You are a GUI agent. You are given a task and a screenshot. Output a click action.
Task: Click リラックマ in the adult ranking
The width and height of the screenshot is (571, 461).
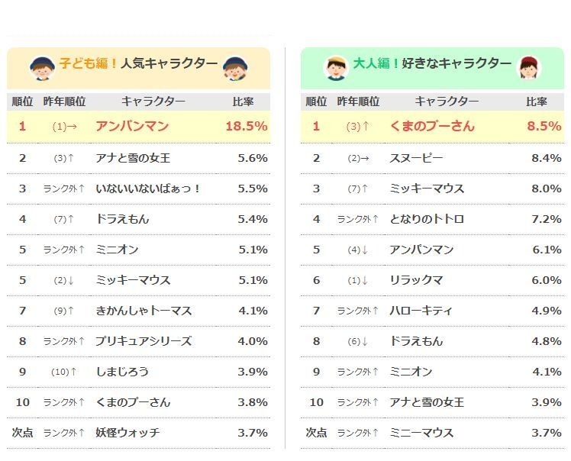416,280
